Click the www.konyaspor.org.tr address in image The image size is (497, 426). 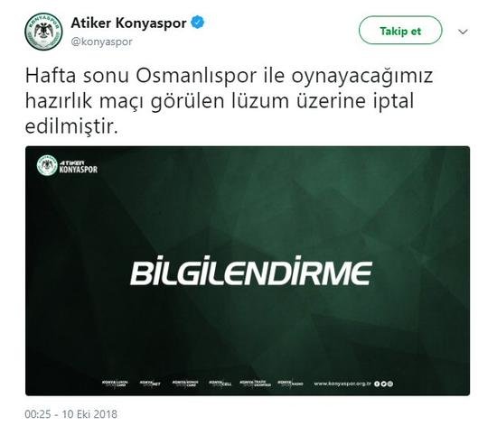pos(342,384)
